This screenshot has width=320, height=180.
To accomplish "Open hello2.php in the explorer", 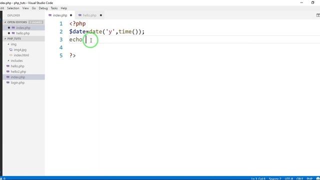I will (x=18, y=72).
